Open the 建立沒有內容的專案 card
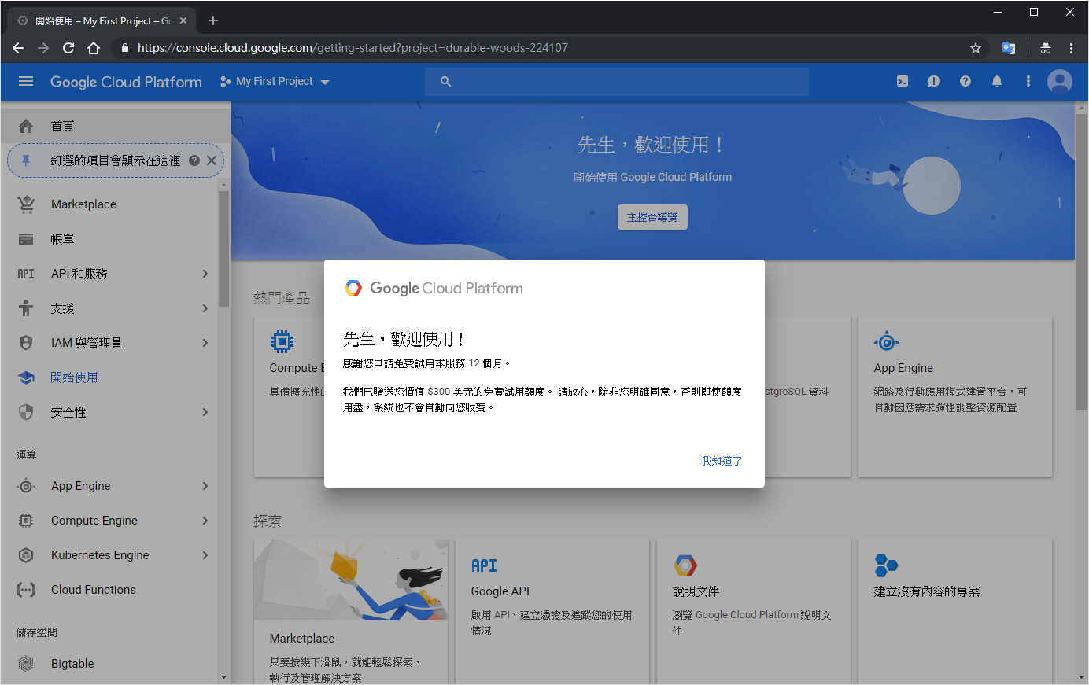The image size is (1089, 685). tap(955, 612)
